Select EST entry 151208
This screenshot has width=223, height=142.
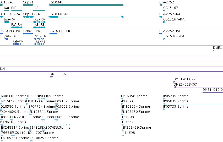tap(128, 117)
